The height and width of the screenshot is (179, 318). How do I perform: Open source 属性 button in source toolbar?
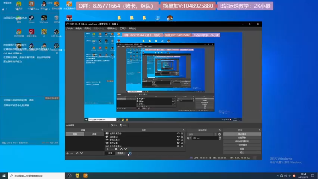point(114,125)
